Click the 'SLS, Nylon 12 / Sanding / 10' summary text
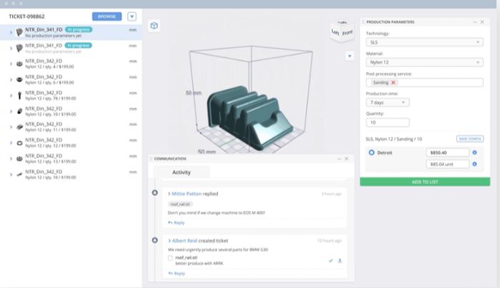 (x=394, y=139)
